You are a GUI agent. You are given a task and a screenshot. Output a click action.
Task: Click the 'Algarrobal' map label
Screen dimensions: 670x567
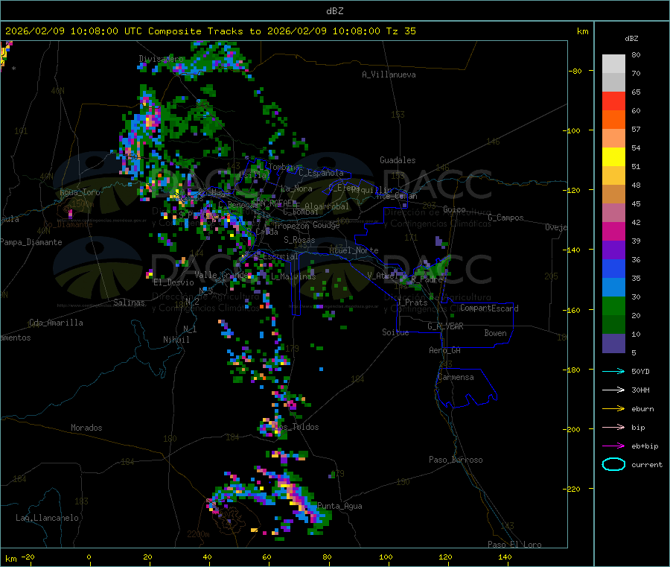pos(327,206)
